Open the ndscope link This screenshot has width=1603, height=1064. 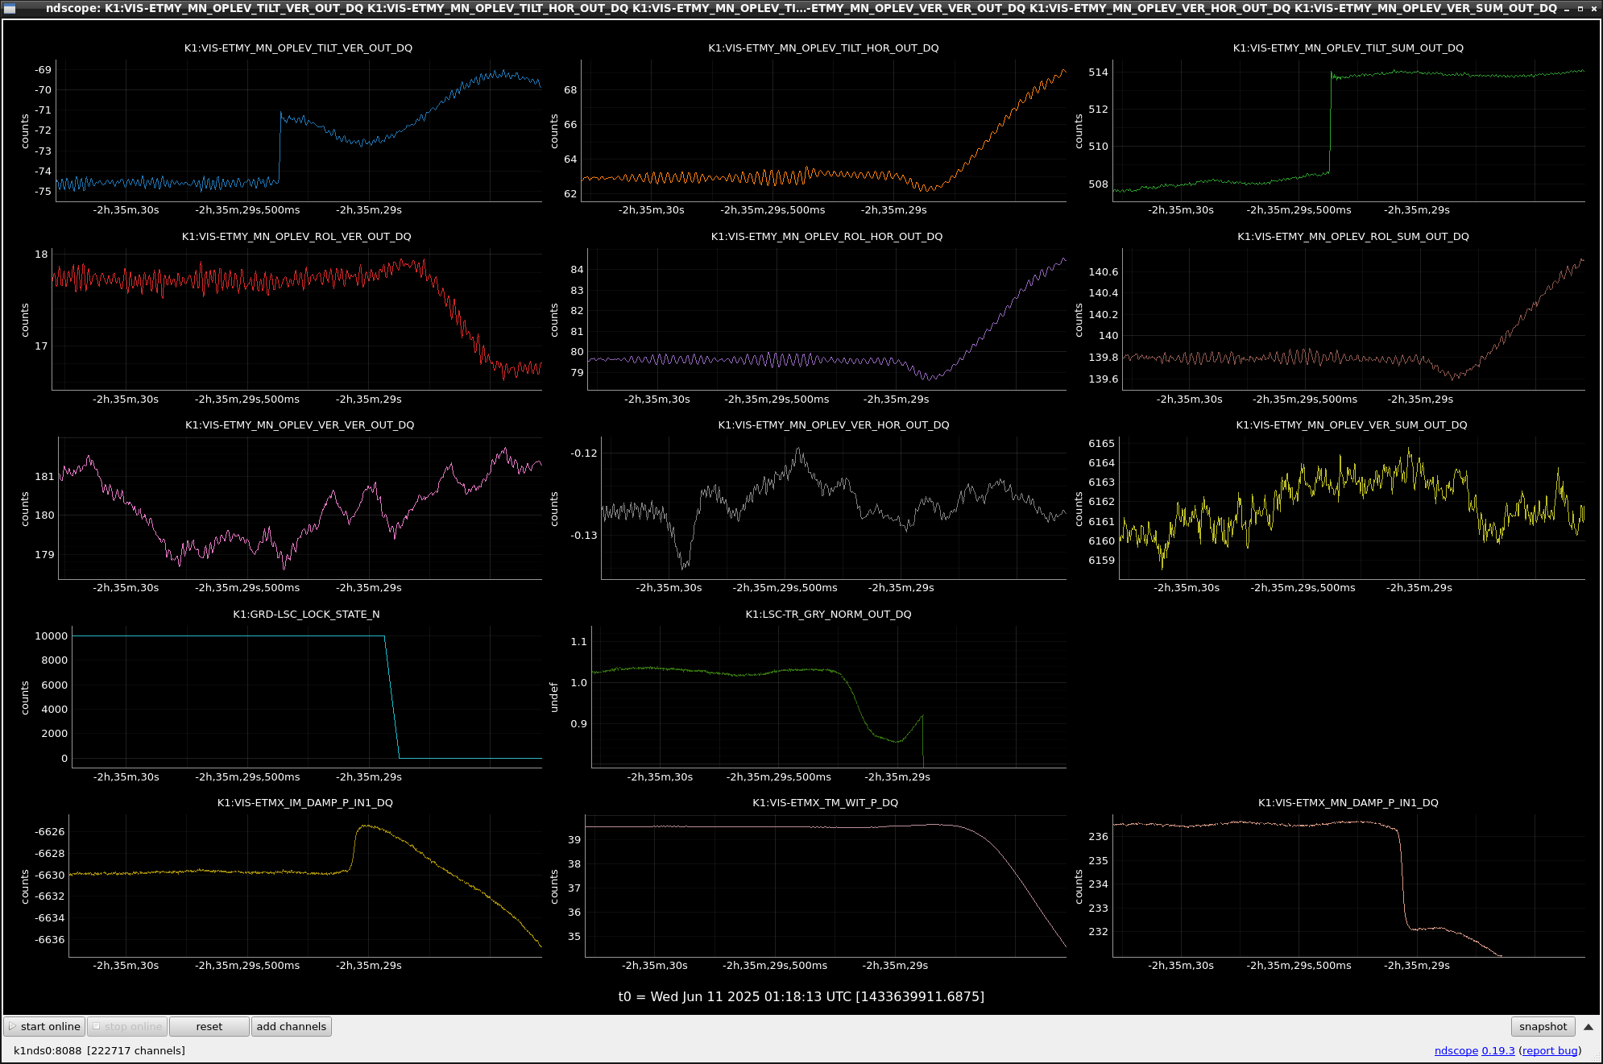tap(1456, 1050)
